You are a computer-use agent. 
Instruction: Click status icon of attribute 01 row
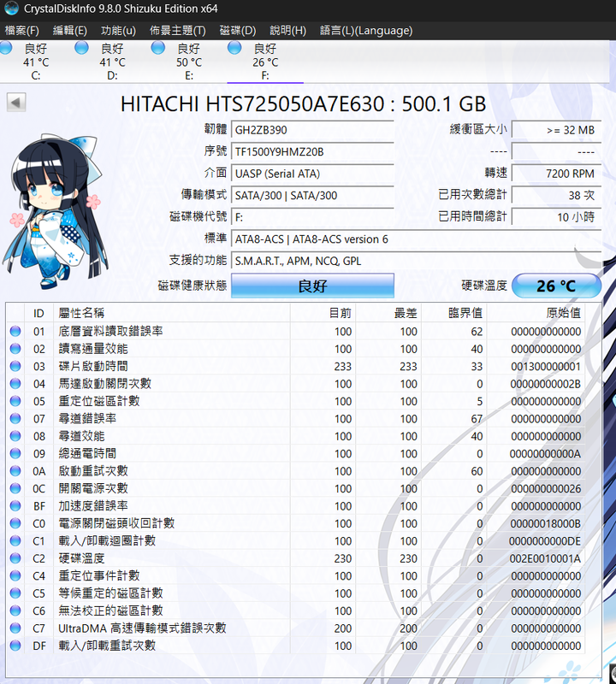pyautogui.click(x=15, y=331)
